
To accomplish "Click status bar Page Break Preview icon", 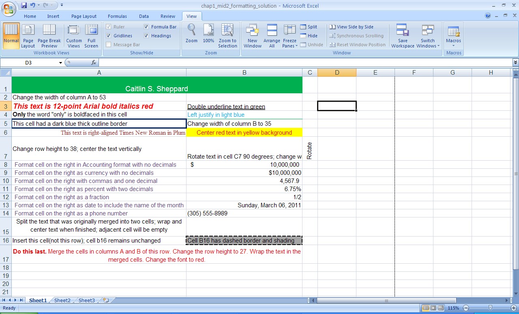I will click(440, 308).
